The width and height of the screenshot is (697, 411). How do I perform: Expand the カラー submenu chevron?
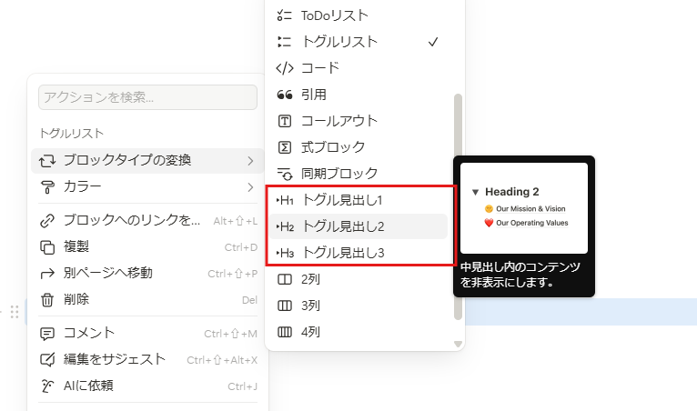pyautogui.click(x=250, y=187)
